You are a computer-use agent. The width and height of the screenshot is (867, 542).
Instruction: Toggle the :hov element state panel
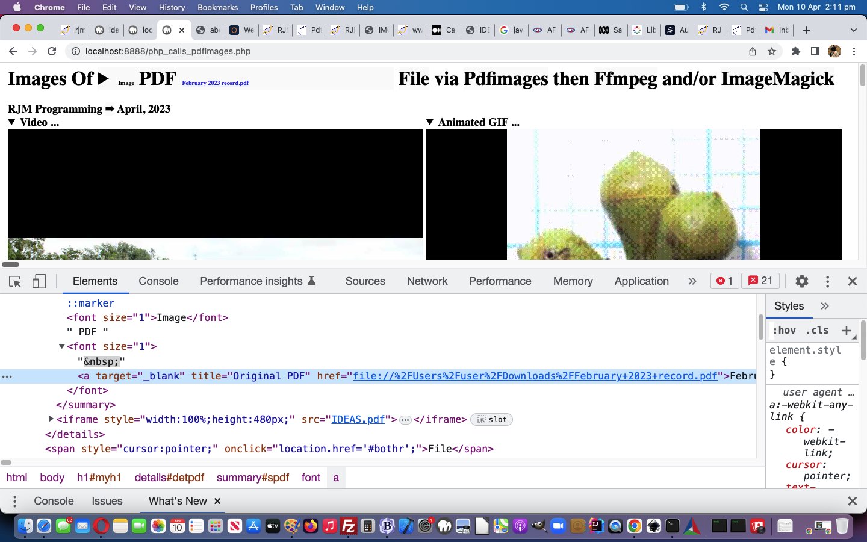point(785,330)
